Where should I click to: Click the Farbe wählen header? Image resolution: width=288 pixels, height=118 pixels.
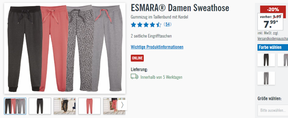[273, 47]
